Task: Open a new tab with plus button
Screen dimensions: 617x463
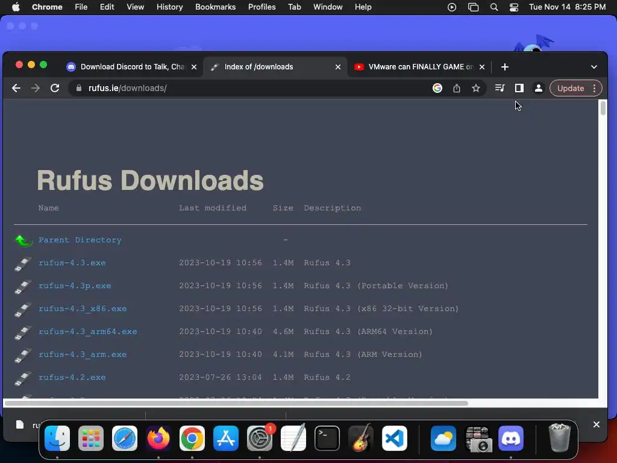Action: pyautogui.click(x=505, y=67)
